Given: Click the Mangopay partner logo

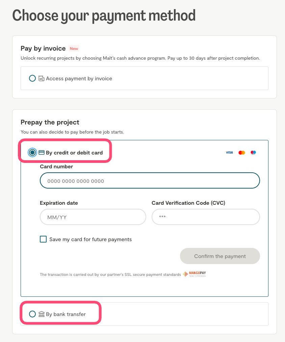Looking at the screenshot, I should (195, 274).
